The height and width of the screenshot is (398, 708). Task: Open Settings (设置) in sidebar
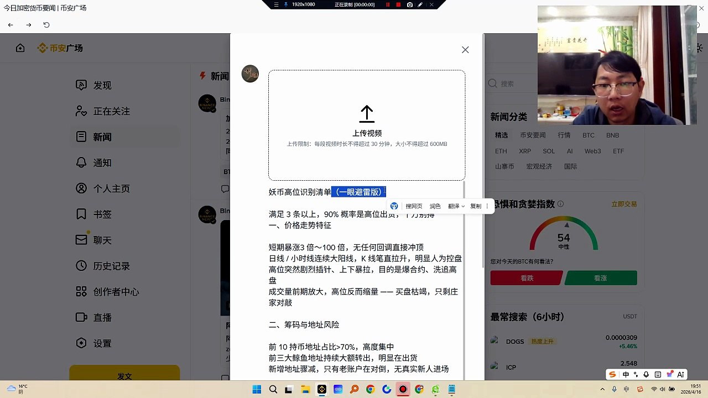94,343
